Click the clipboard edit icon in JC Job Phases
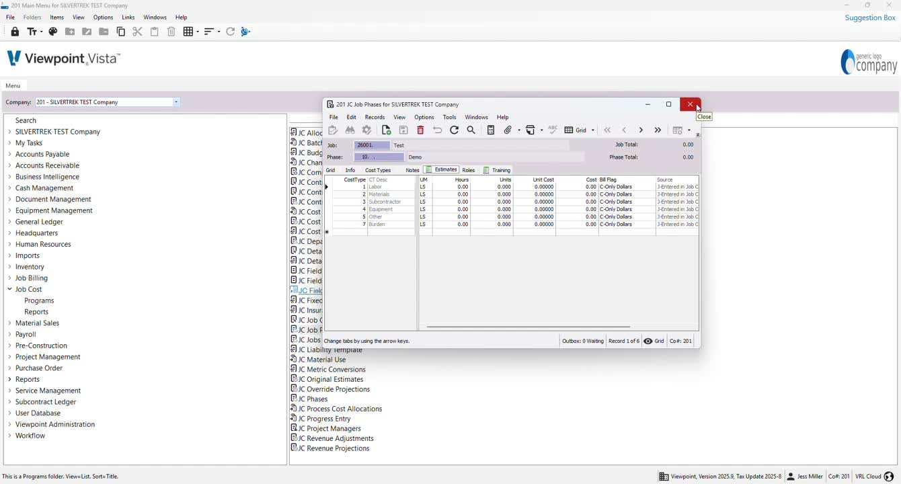Viewport: 901px width, 484px height. point(333,130)
